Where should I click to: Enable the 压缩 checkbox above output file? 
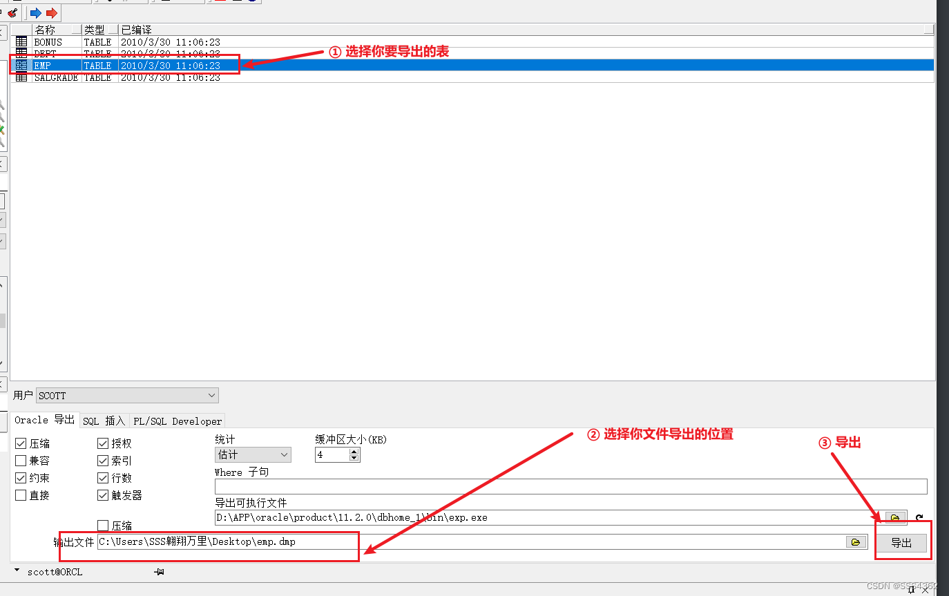(x=103, y=526)
